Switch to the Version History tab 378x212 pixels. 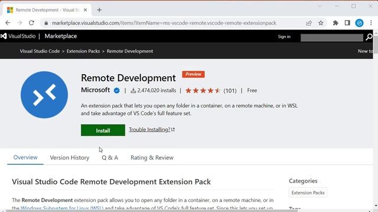click(x=70, y=158)
